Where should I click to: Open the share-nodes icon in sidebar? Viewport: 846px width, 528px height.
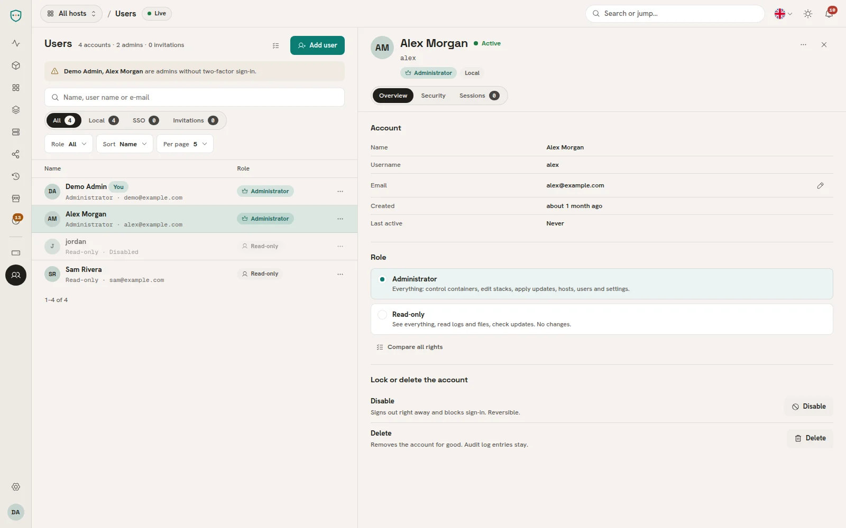[16, 154]
